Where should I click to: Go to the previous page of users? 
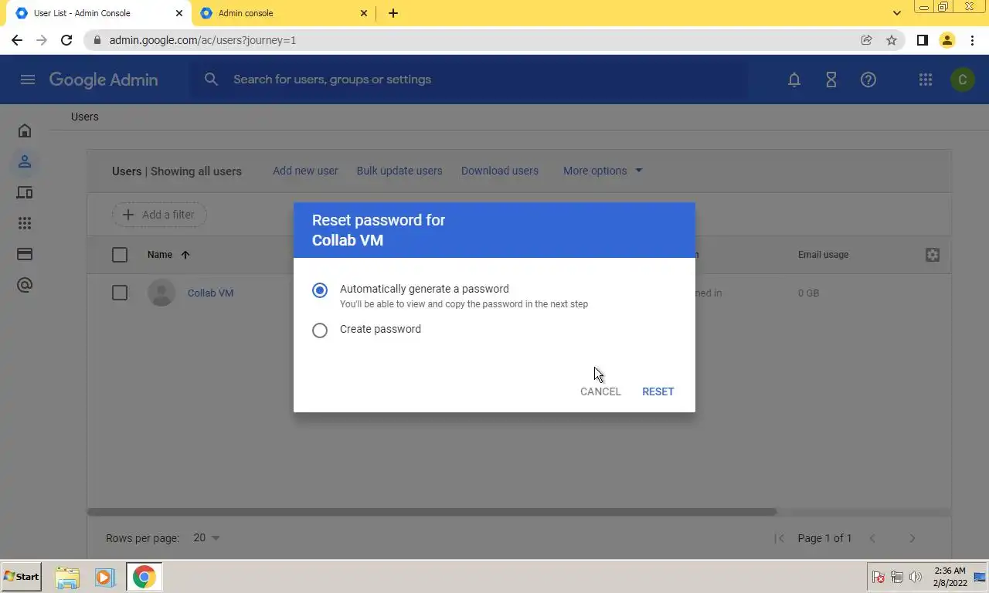[x=872, y=538]
